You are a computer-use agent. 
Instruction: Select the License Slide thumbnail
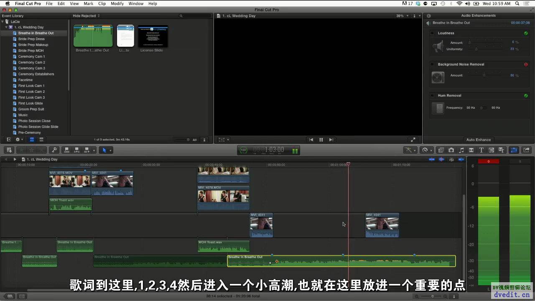point(153,36)
